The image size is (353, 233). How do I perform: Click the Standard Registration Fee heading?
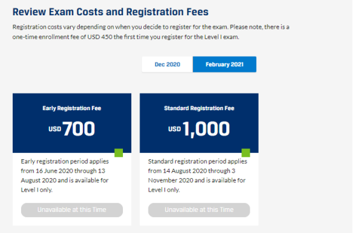pos(199,108)
